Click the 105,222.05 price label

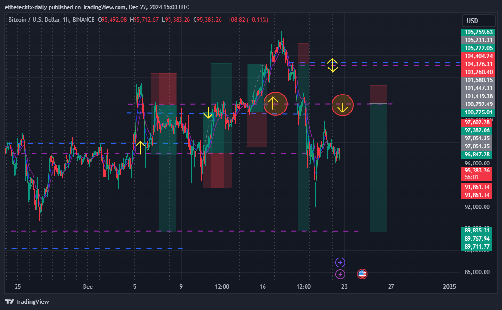(x=478, y=48)
